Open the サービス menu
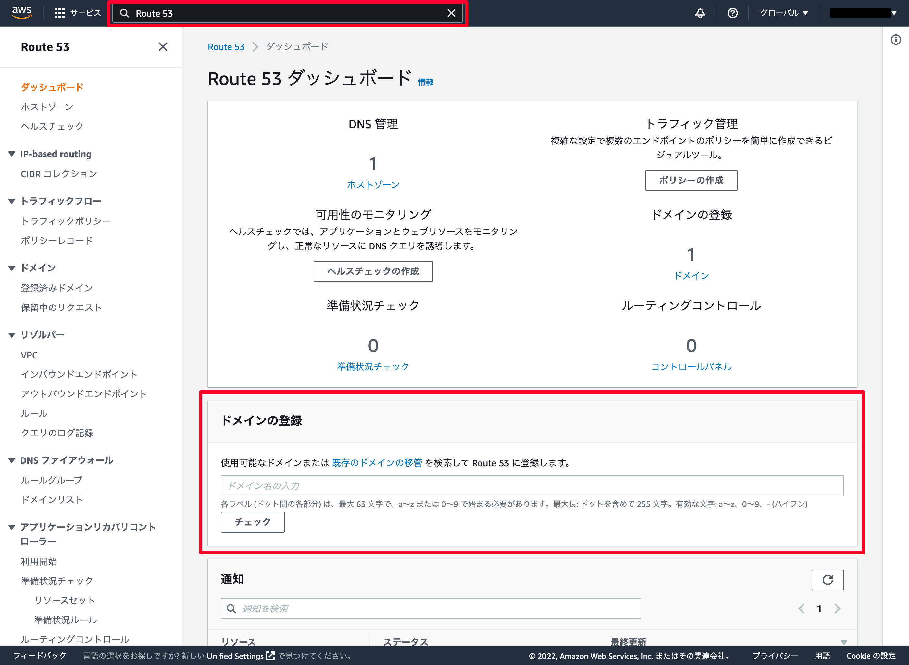Viewport: 909px width, 665px height. tap(77, 12)
